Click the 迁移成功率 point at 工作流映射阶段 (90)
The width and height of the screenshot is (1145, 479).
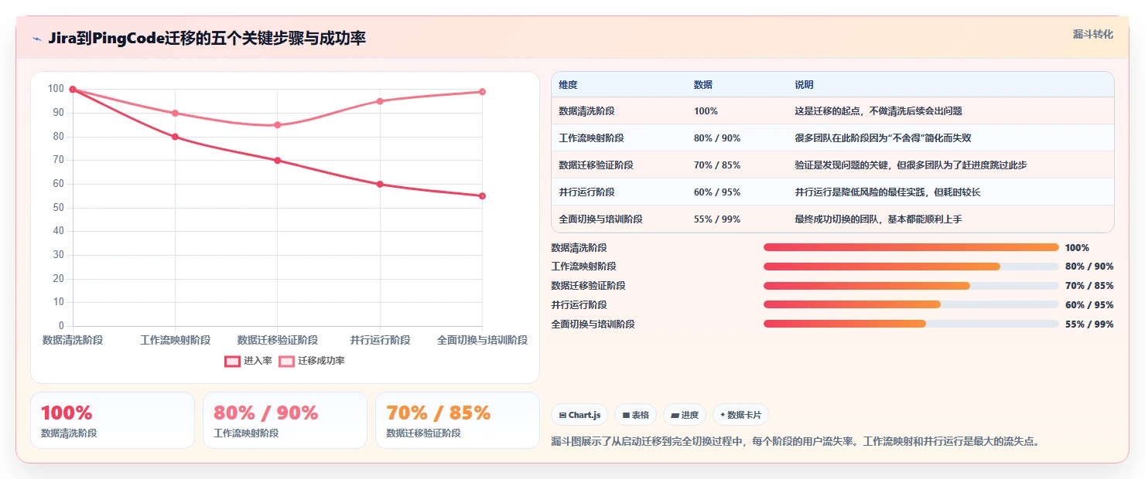tap(175, 114)
